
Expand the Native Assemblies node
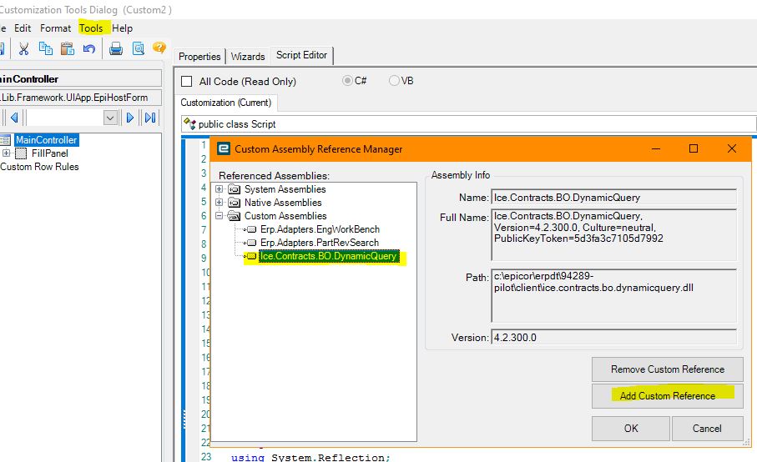pos(220,203)
